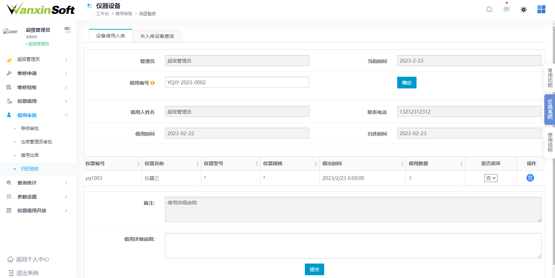Delete the yq1003 row using trash icon
The image size is (555, 278).
[530, 178]
